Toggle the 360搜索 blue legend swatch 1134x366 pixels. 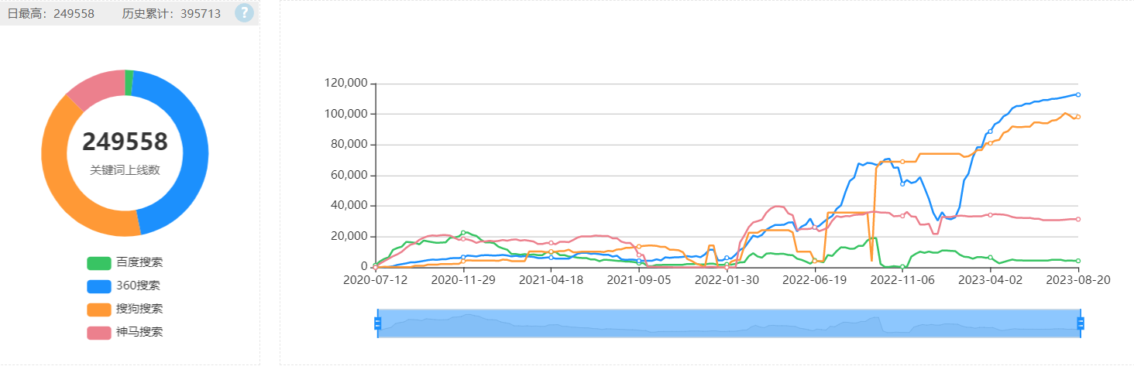point(99,286)
